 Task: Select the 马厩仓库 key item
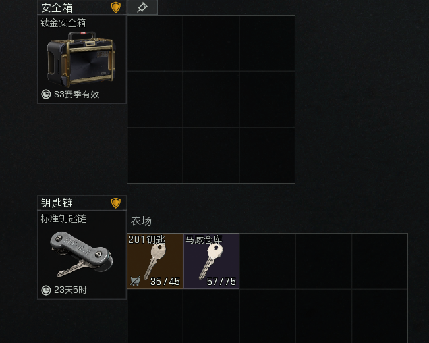tap(212, 261)
